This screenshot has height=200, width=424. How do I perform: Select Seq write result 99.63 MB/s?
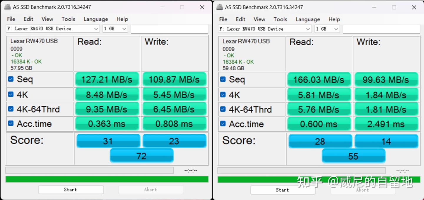pyautogui.click(x=386, y=80)
